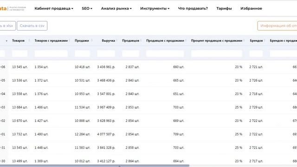This screenshot has height=167, width=297.
Task: Open Избранное in the top navigation
Action: tap(251, 8)
